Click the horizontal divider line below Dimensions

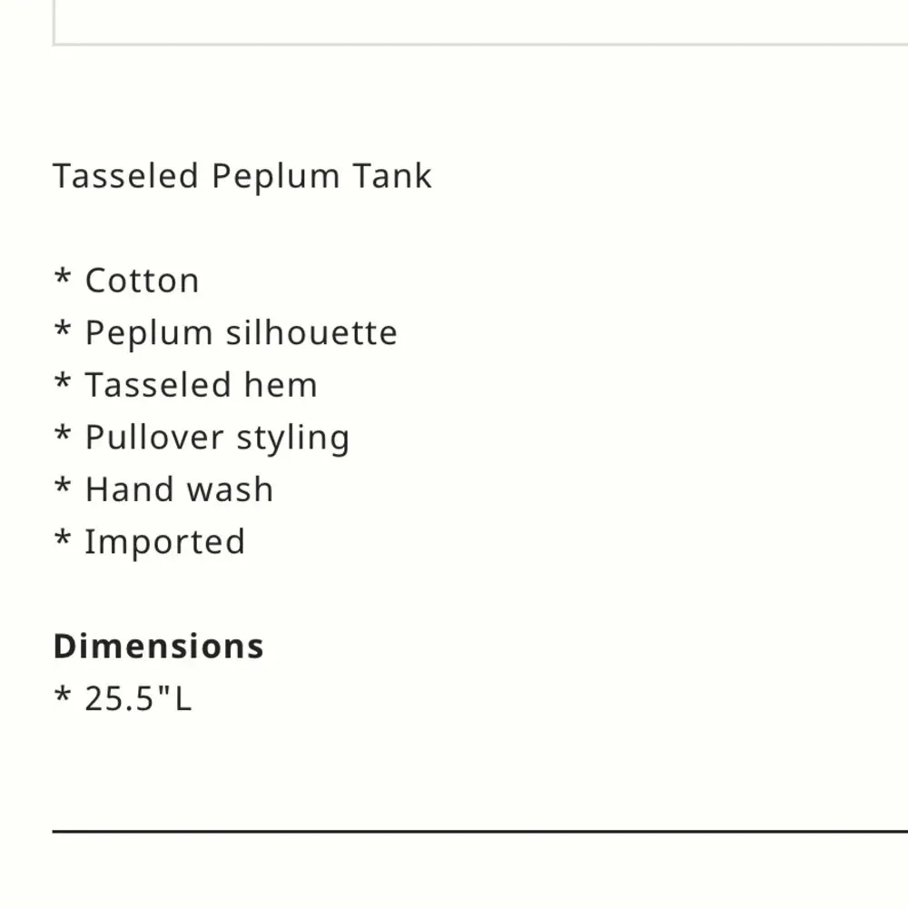tap(479, 831)
